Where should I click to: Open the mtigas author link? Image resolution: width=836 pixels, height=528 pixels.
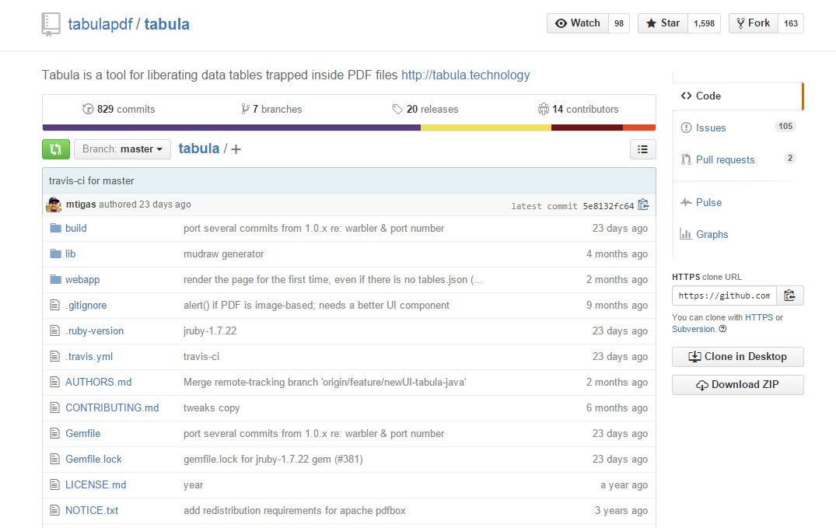point(81,205)
